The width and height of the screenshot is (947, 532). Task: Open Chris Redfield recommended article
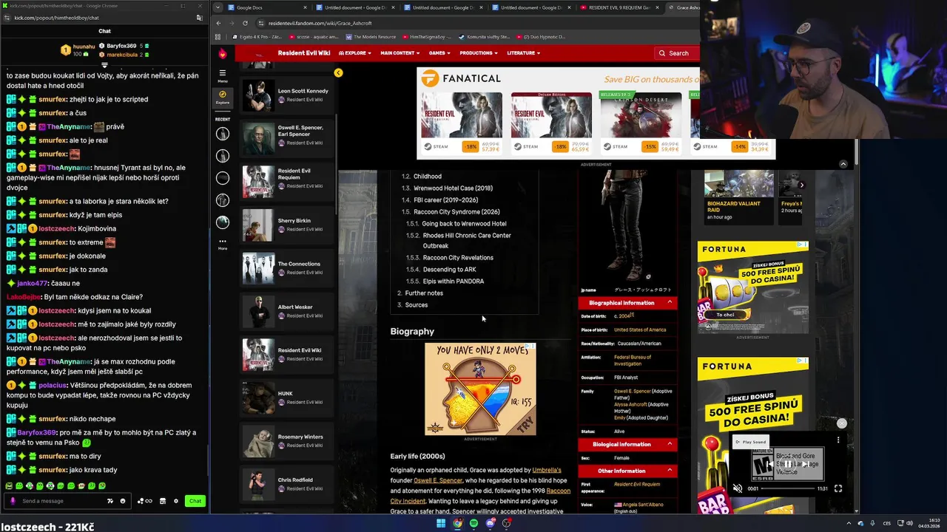coord(286,484)
